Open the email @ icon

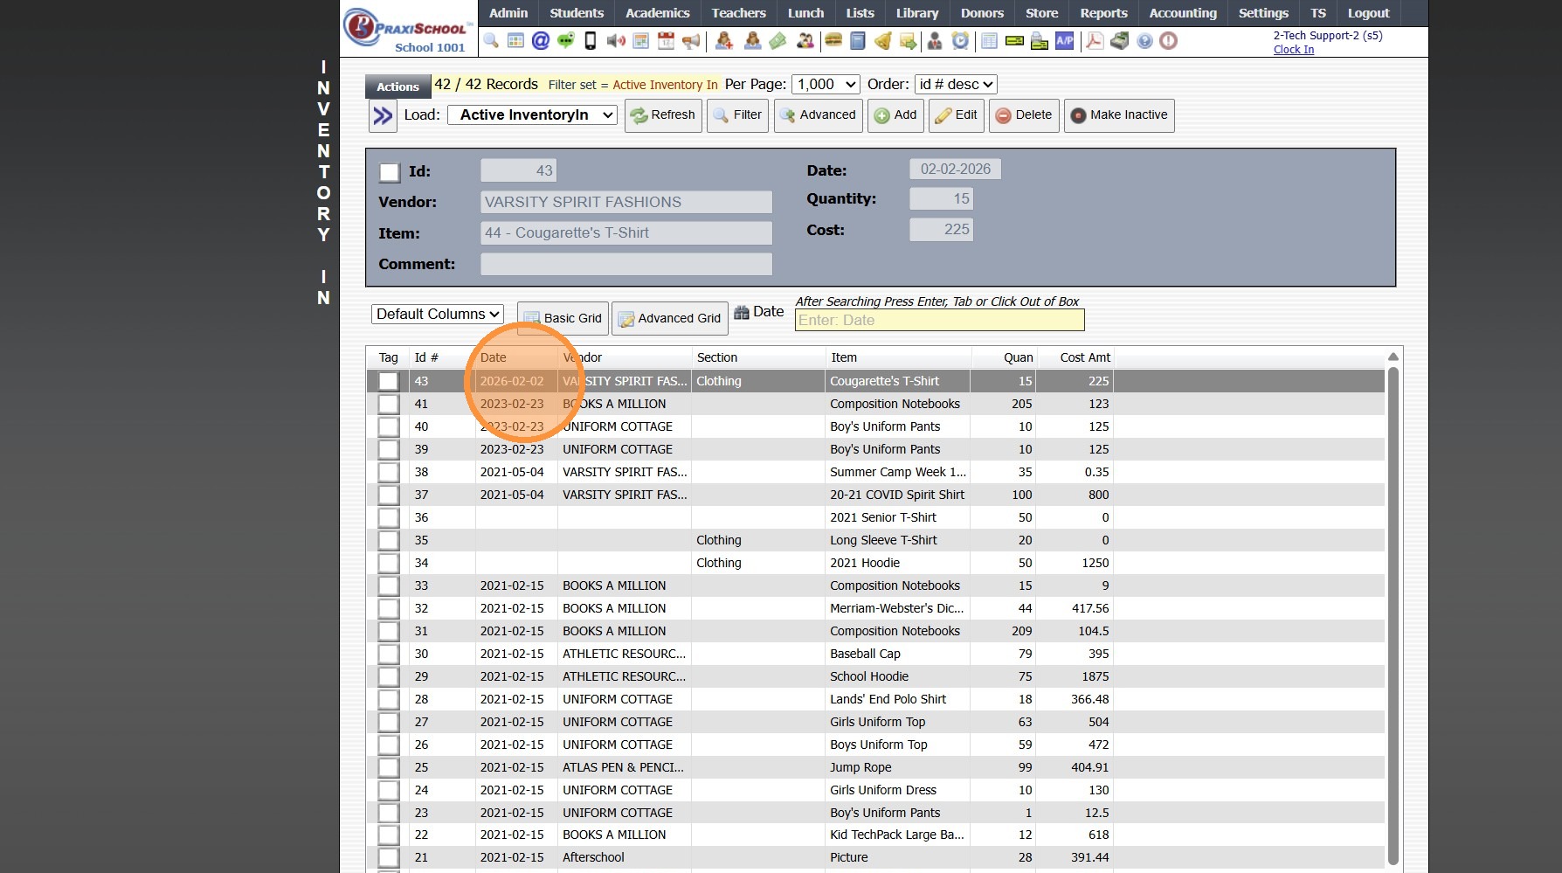[x=541, y=41]
